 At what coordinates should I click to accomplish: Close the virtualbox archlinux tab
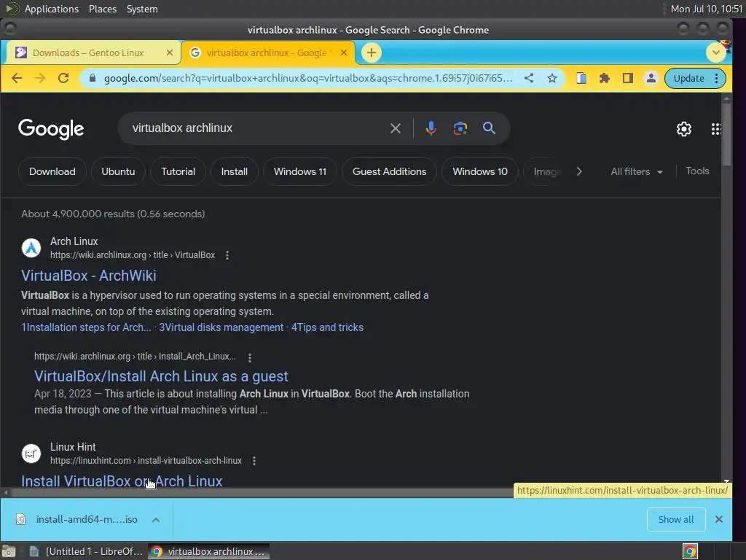click(344, 52)
